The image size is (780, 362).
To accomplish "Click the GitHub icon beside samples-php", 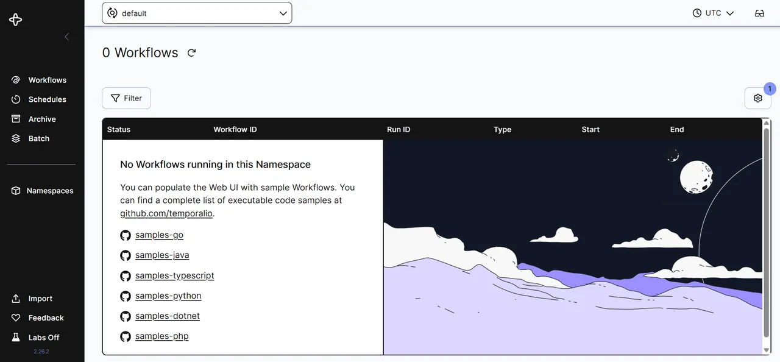I will pos(126,336).
